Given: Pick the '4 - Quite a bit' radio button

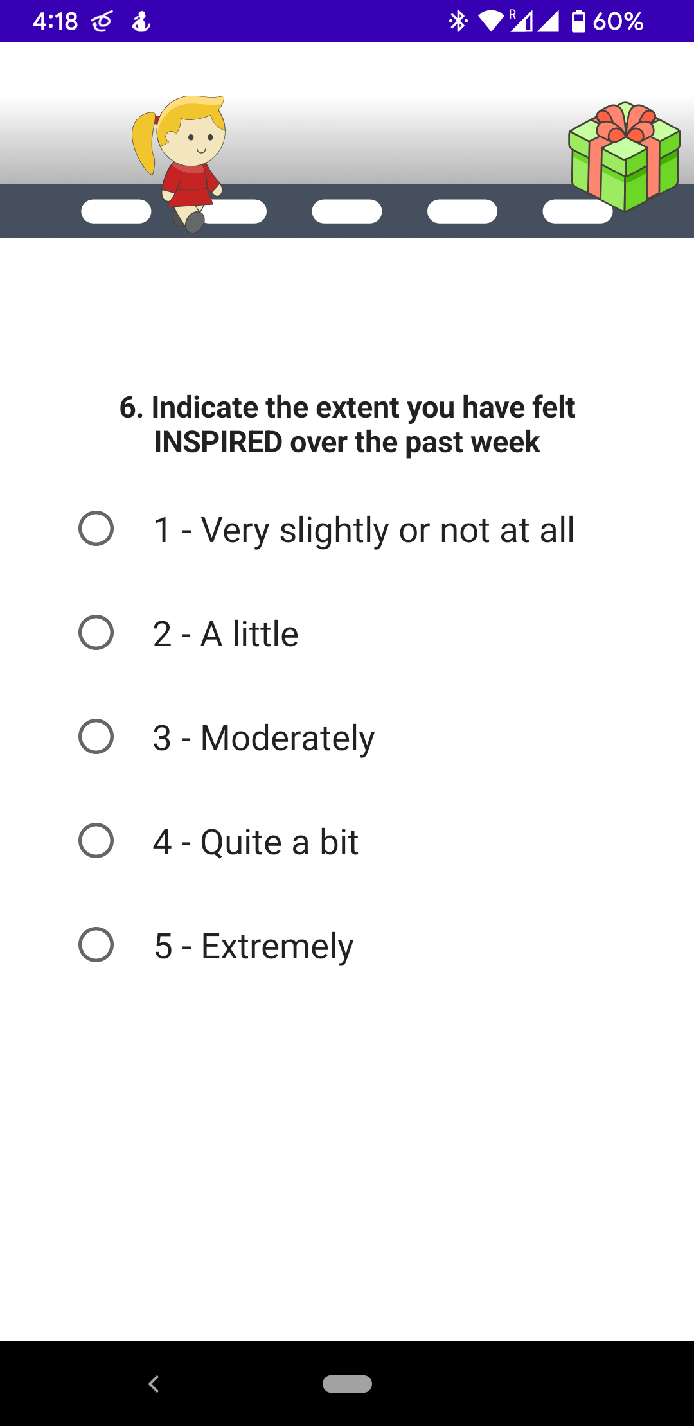Looking at the screenshot, I should (96, 841).
